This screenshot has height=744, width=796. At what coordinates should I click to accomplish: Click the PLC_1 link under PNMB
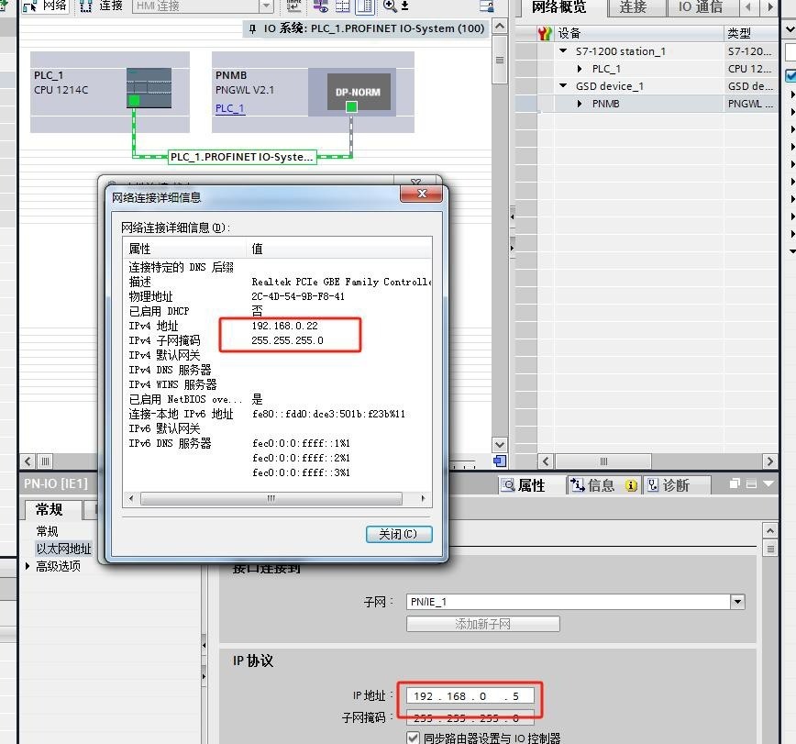click(x=229, y=108)
